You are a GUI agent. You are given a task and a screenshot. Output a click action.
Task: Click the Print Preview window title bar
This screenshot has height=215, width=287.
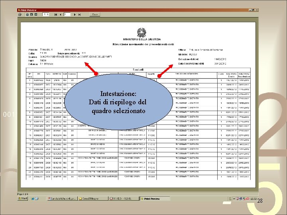click(x=138, y=10)
